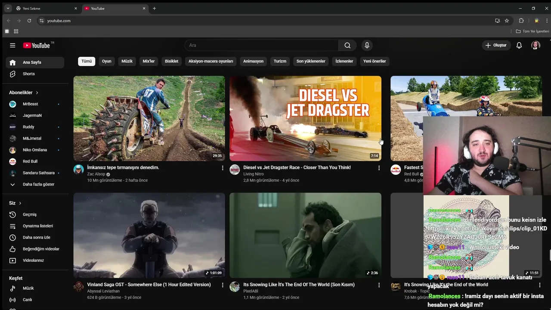Click the Oluştur create button
This screenshot has height=310, width=551.
[x=496, y=45]
